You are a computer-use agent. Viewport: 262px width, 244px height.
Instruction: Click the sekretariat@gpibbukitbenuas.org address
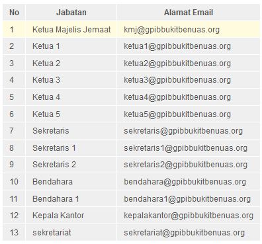click(x=185, y=233)
